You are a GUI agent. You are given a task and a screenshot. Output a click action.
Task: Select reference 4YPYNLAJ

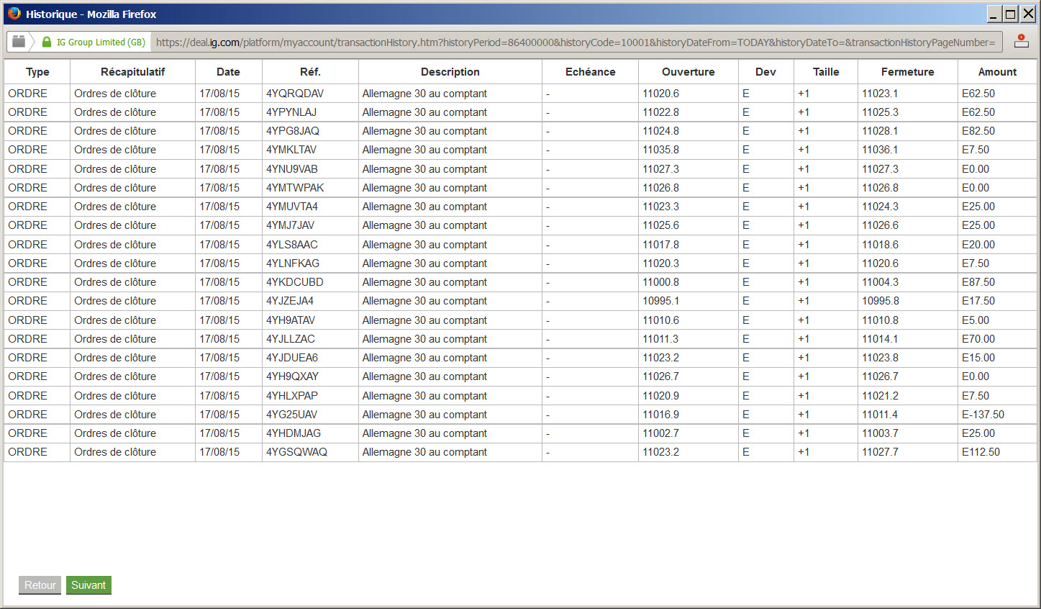[x=291, y=112]
